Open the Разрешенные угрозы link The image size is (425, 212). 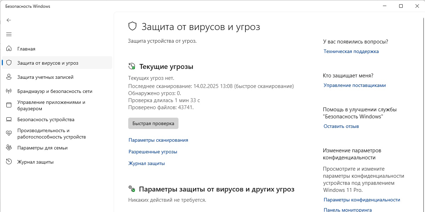point(153,152)
